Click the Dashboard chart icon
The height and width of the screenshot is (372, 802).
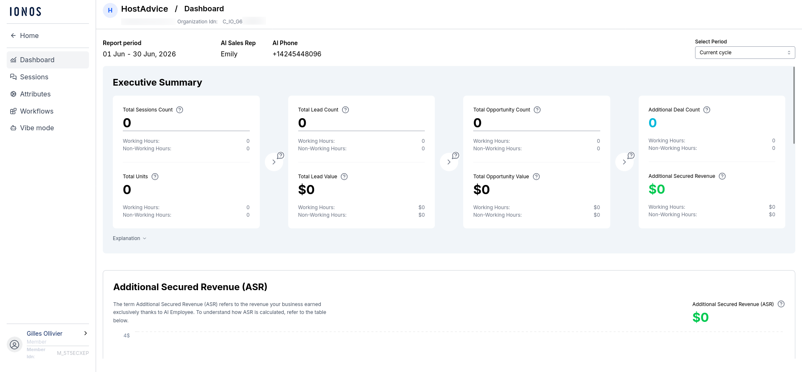coord(13,60)
